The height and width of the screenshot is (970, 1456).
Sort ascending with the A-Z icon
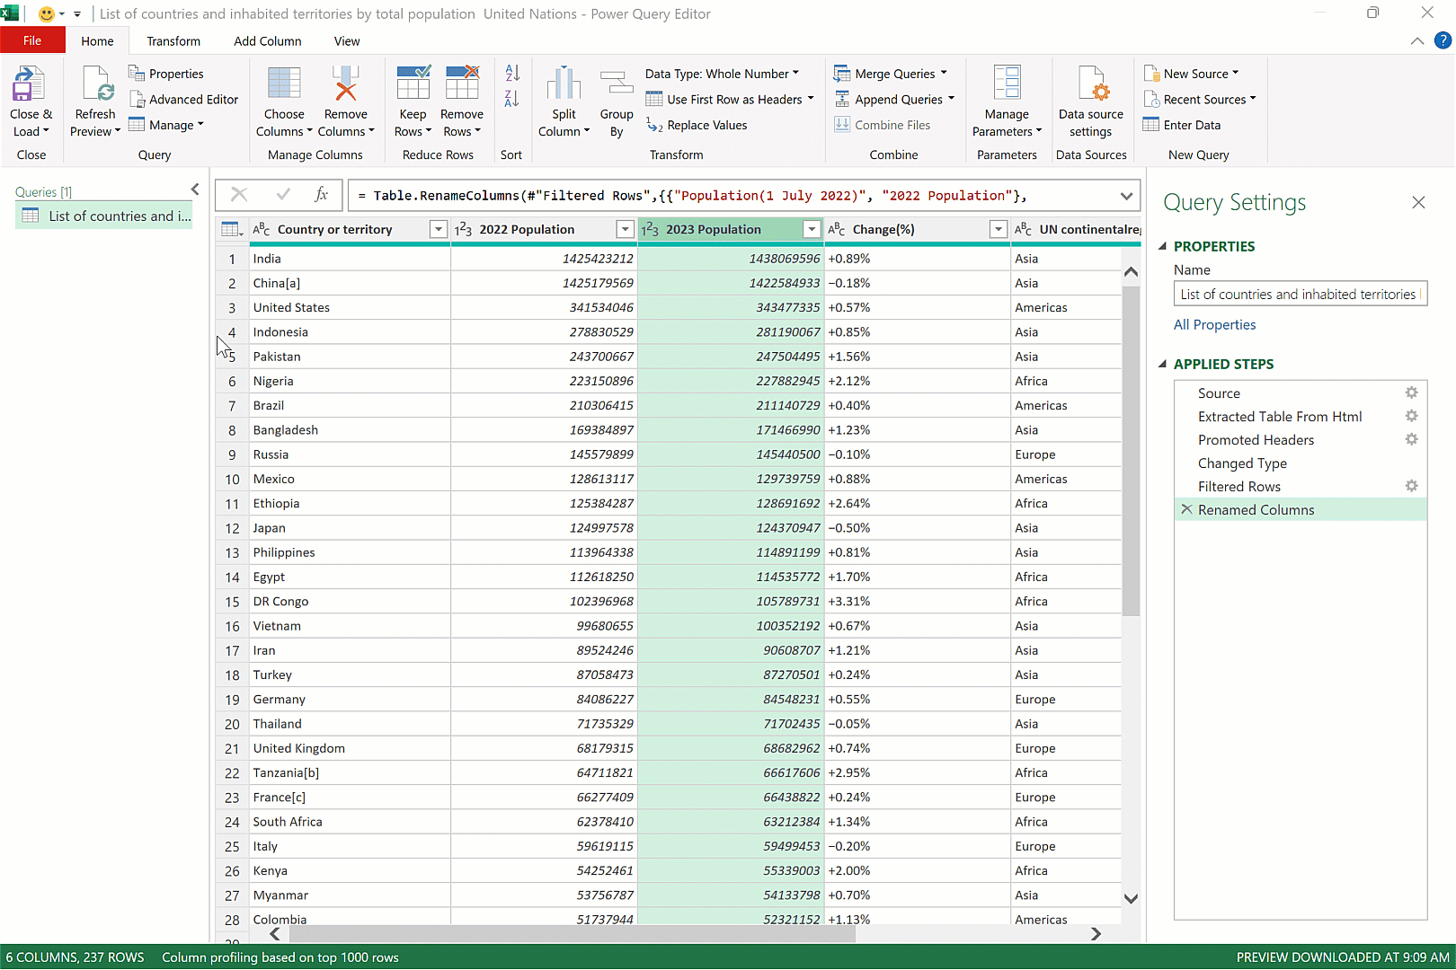pyautogui.click(x=512, y=74)
